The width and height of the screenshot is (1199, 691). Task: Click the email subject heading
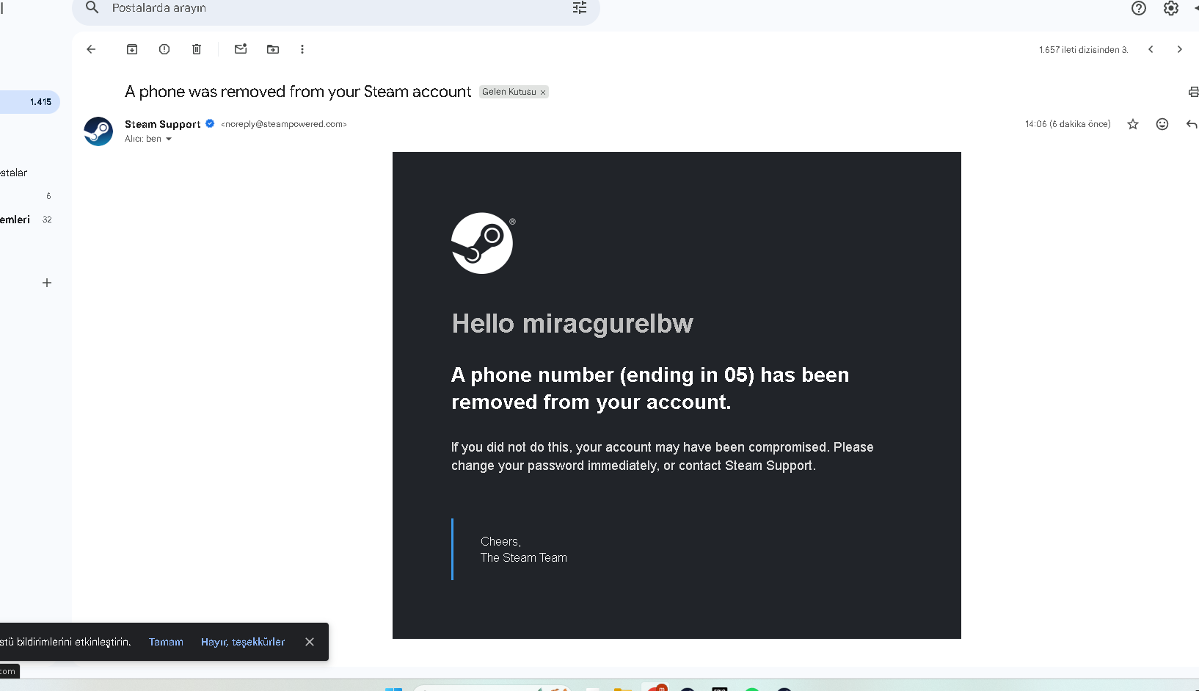tap(298, 92)
